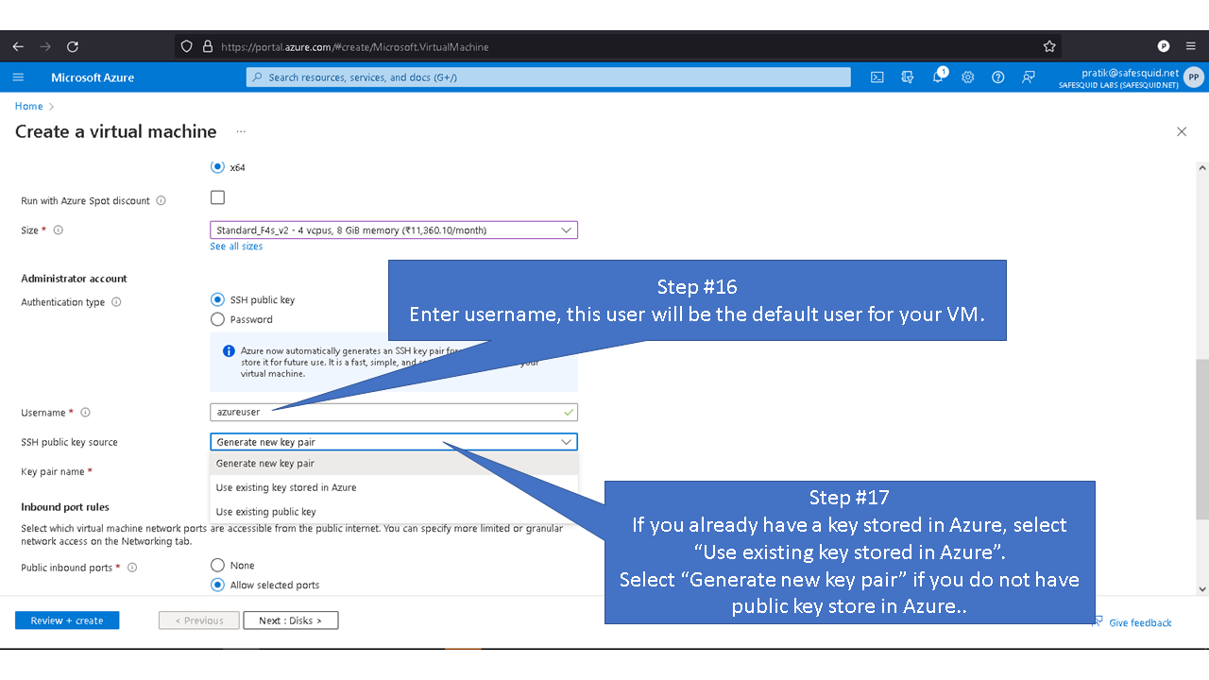This screenshot has height=680, width=1209.
Task: Open portal settings gear
Action: click(968, 77)
